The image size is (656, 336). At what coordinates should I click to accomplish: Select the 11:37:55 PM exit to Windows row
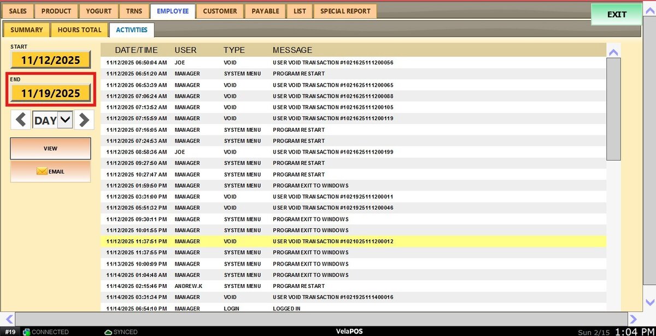pos(353,252)
